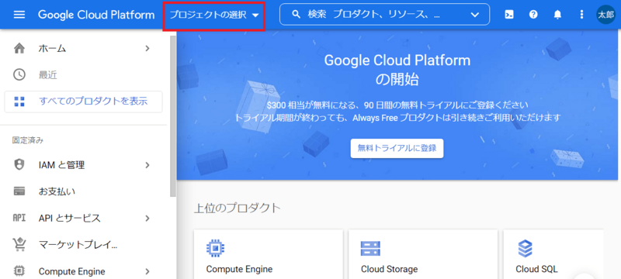The width and height of the screenshot is (621, 279).
Task: Expand the ホーム submenu chevron
Action: (147, 49)
